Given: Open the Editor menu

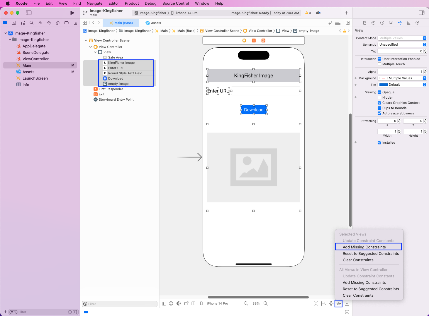Looking at the screenshot, I should click(x=113, y=3).
